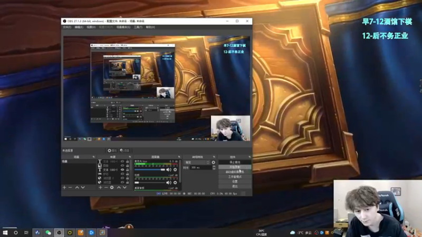Image resolution: width=422 pixels, height=237 pixels.
Task: Open Windows Start menu
Action: [5, 232]
